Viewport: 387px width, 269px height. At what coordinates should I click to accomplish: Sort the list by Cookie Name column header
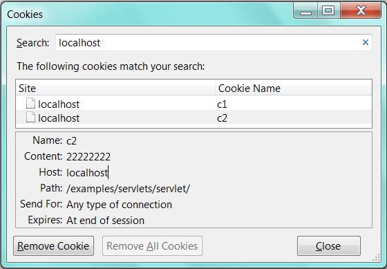point(294,89)
